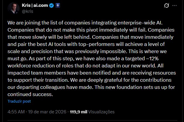
Task: Click the "119,9 mil" view count
Action: tap(78, 112)
